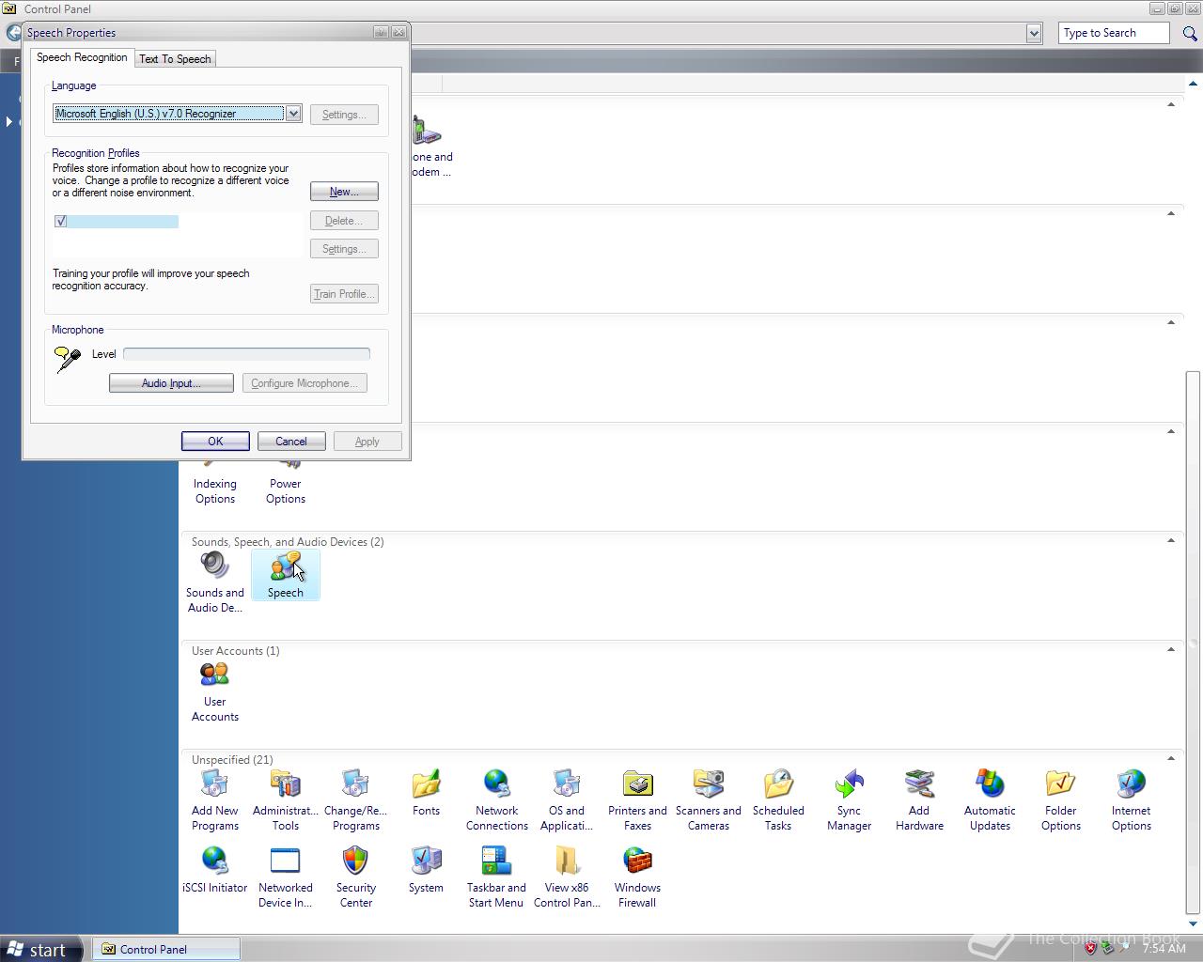Screen dimensions: 1203x962
Task: Open Scanners and Cameras icon
Action: click(708, 800)
